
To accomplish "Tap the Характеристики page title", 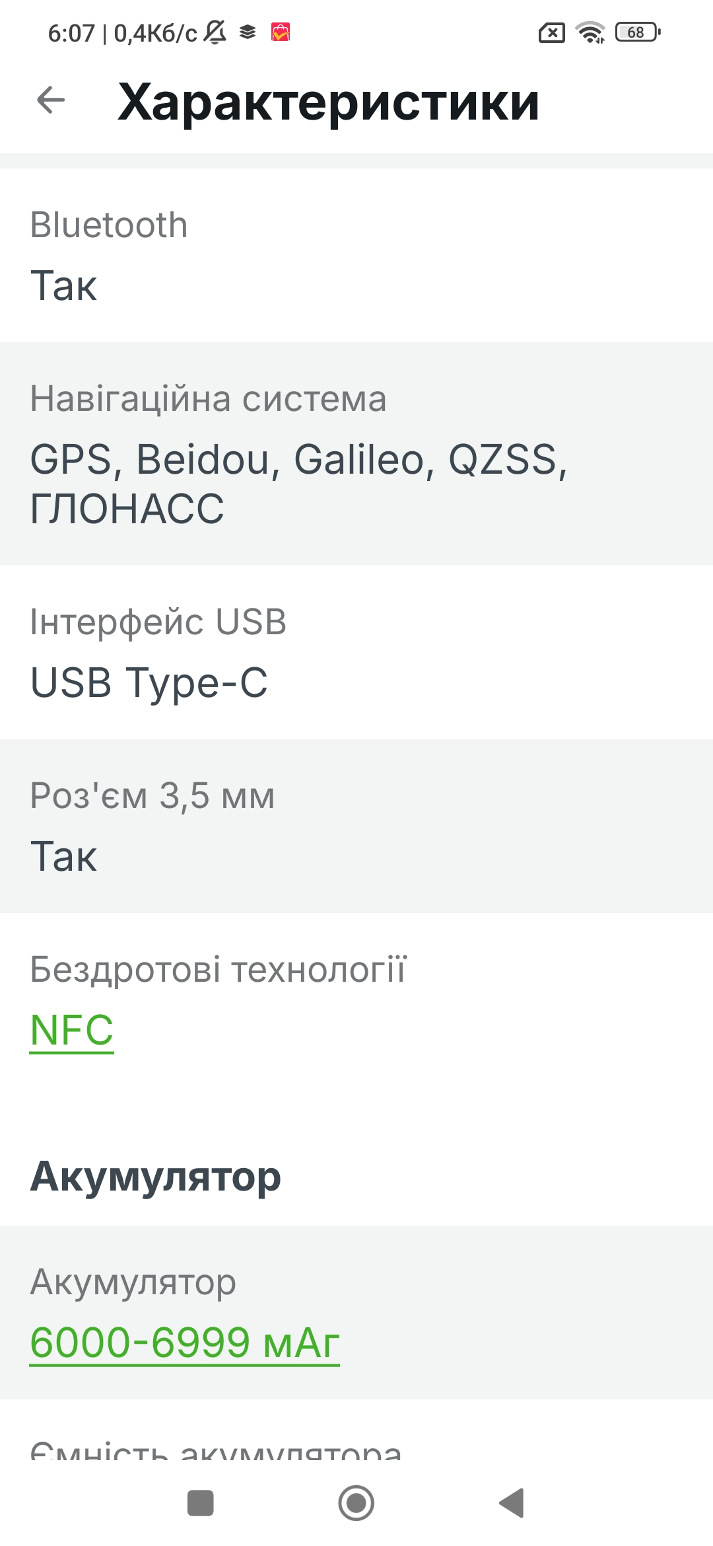I will [328, 102].
